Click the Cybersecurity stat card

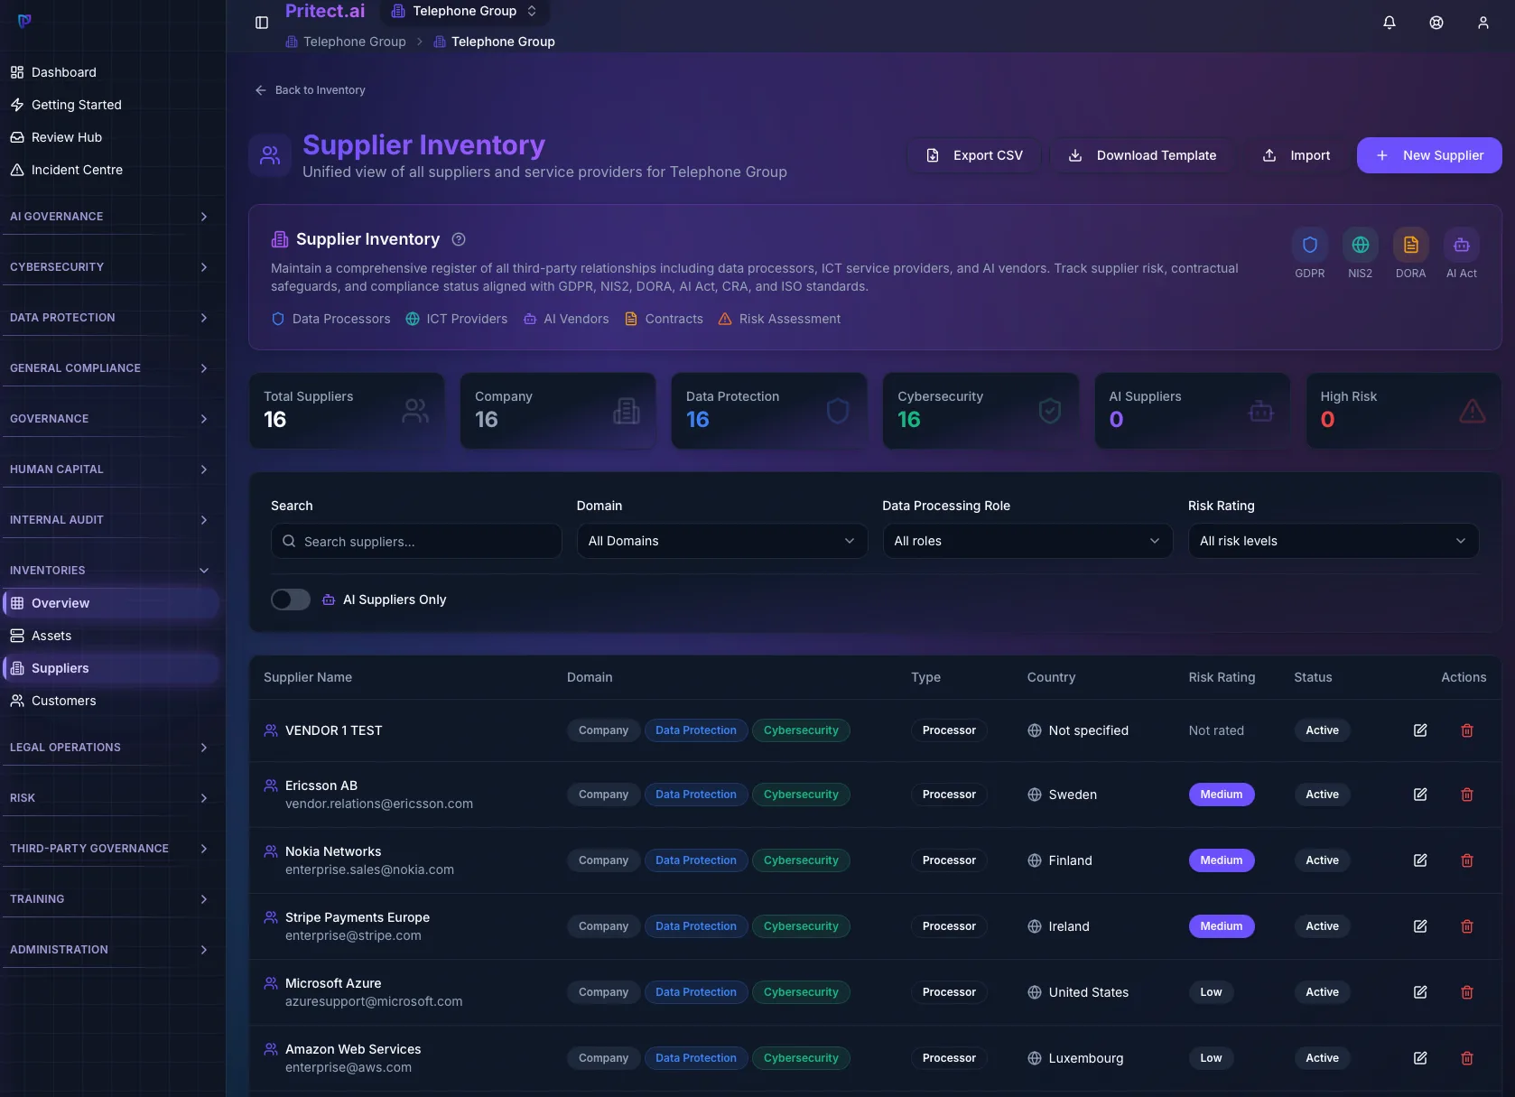[x=981, y=411]
